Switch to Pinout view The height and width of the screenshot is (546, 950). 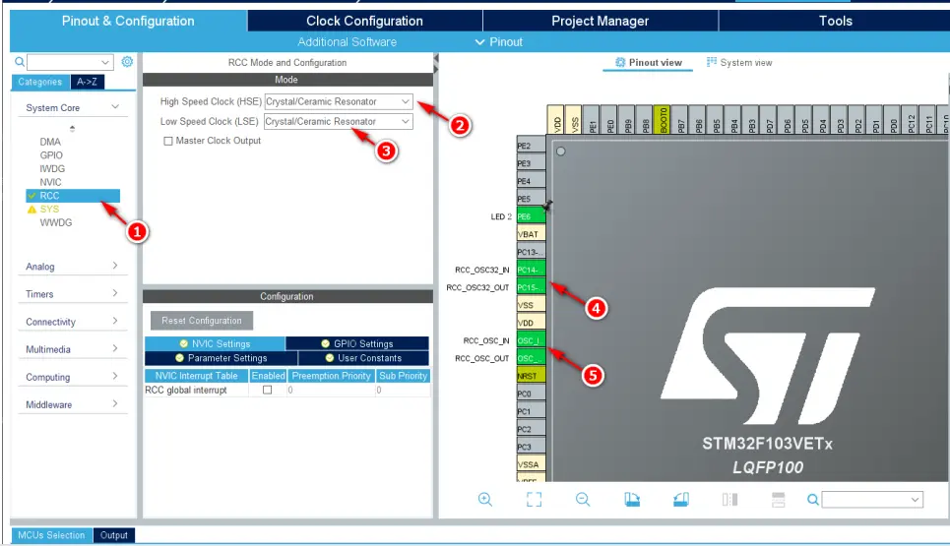point(649,62)
